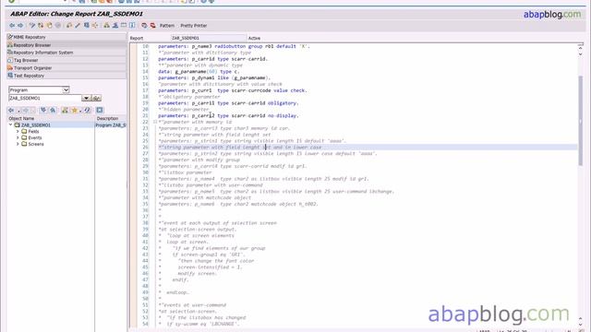Click the Display glasses button beside object name
The image size is (591, 332).
96,99
